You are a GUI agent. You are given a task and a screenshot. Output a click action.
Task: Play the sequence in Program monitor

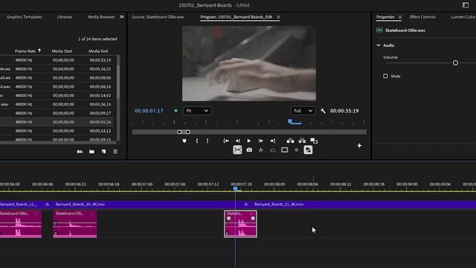coord(249,141)
